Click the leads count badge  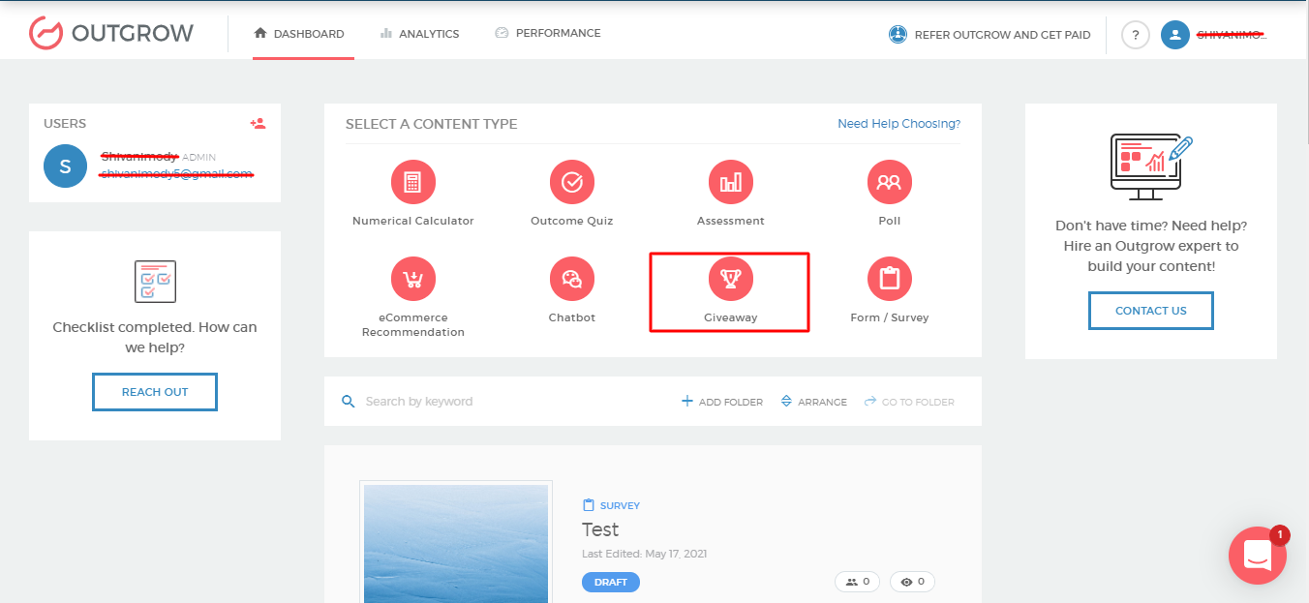[x=858, y=582]
